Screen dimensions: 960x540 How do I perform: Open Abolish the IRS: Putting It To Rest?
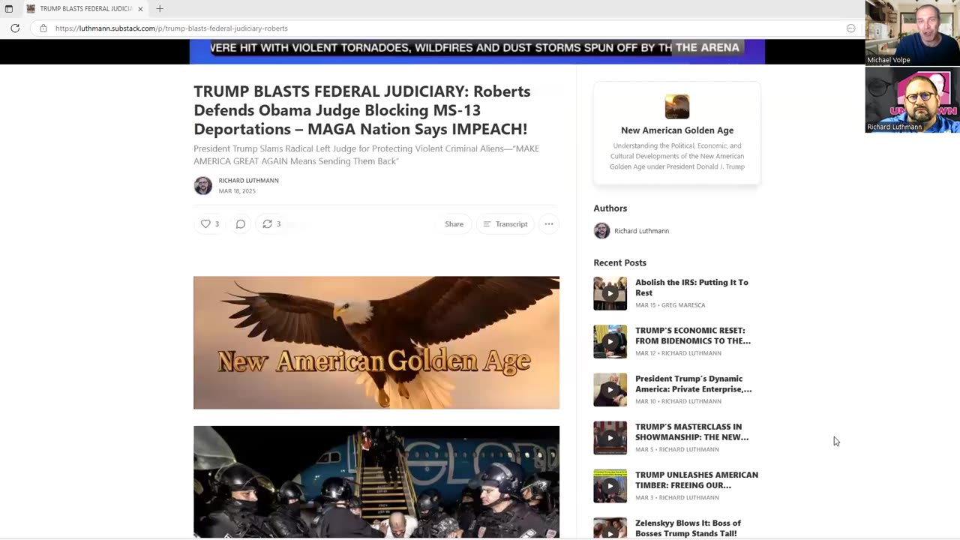(x=691, y=287)
